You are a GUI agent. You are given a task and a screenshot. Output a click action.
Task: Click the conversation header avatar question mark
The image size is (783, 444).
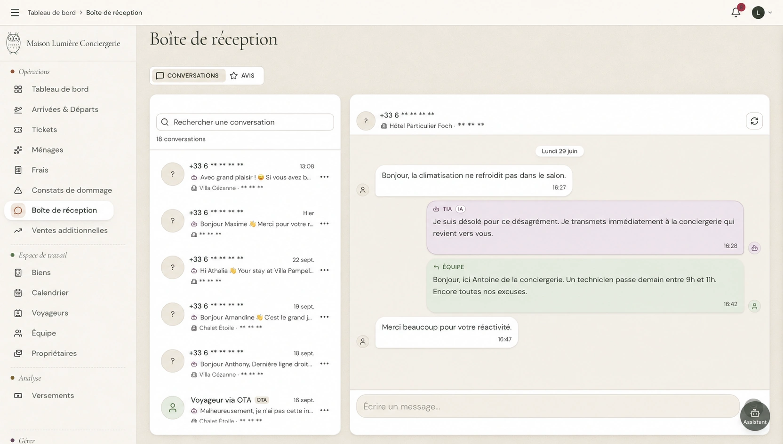point(366,121)
